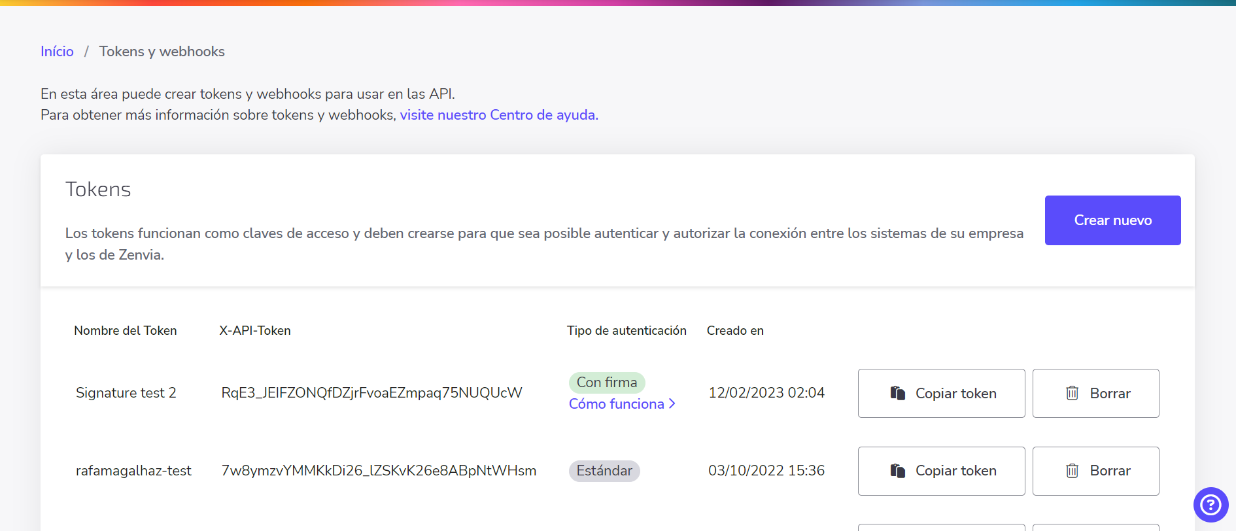
Task: Click the Signature test 2 name
Action: pyautogui.click(x=126, y=393)
